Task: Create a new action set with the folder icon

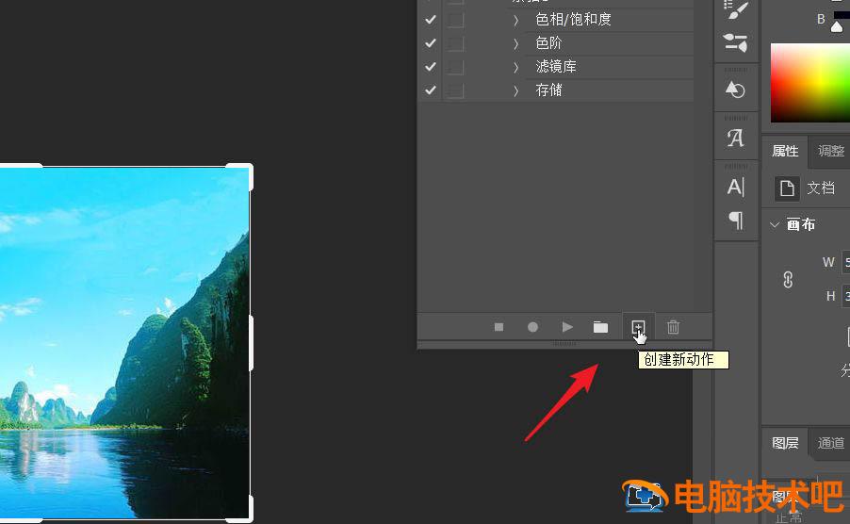Action: 600,327
